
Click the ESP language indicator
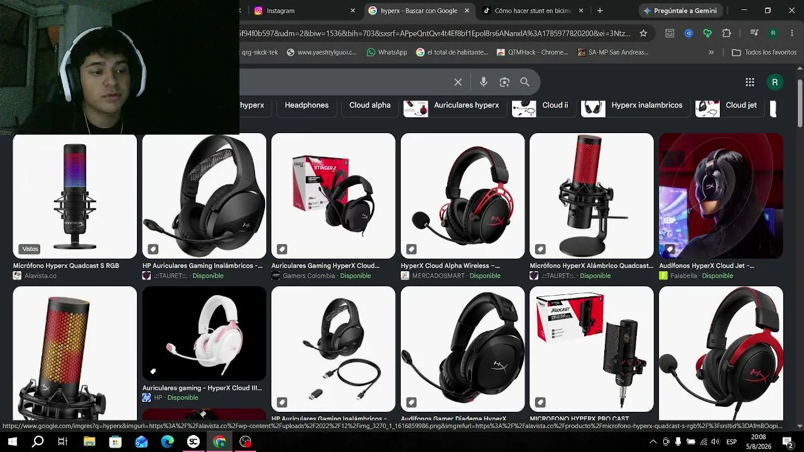tap(731, 442)
